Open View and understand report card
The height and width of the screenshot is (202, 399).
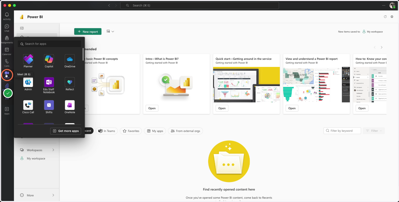coord(292,108)
